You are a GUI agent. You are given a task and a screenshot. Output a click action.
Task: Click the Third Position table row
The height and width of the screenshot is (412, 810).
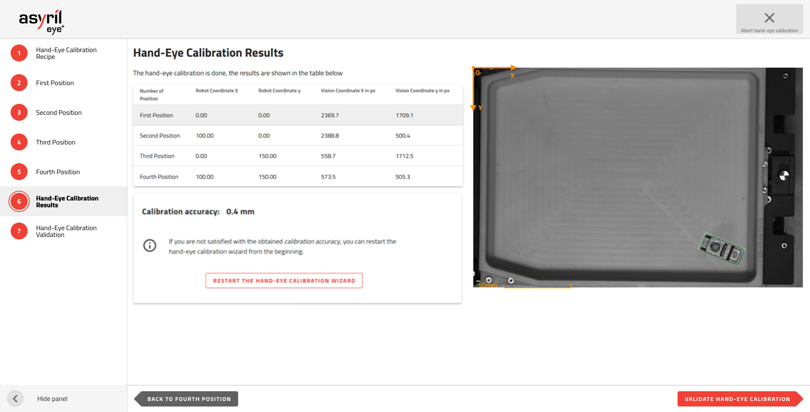298,156
